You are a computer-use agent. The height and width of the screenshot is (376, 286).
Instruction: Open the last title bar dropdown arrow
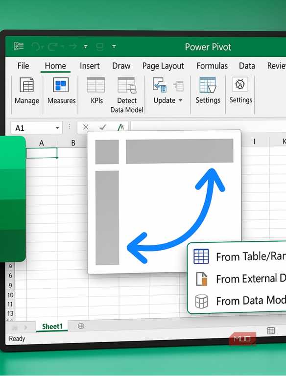coord(114,47)
